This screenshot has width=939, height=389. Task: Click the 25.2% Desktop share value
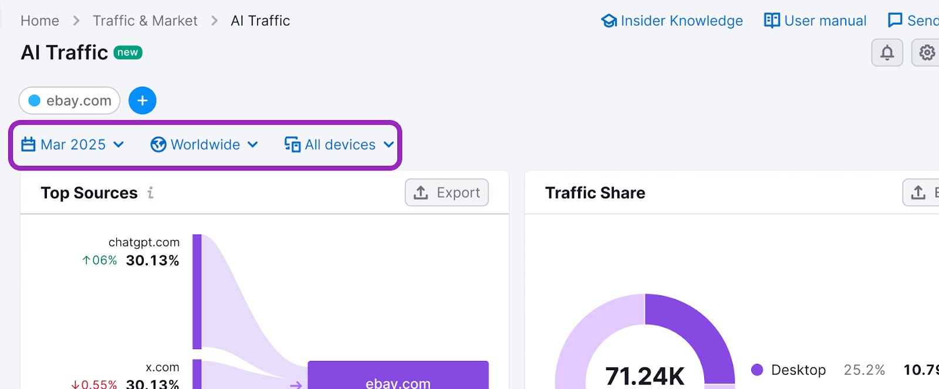(864, 370)
